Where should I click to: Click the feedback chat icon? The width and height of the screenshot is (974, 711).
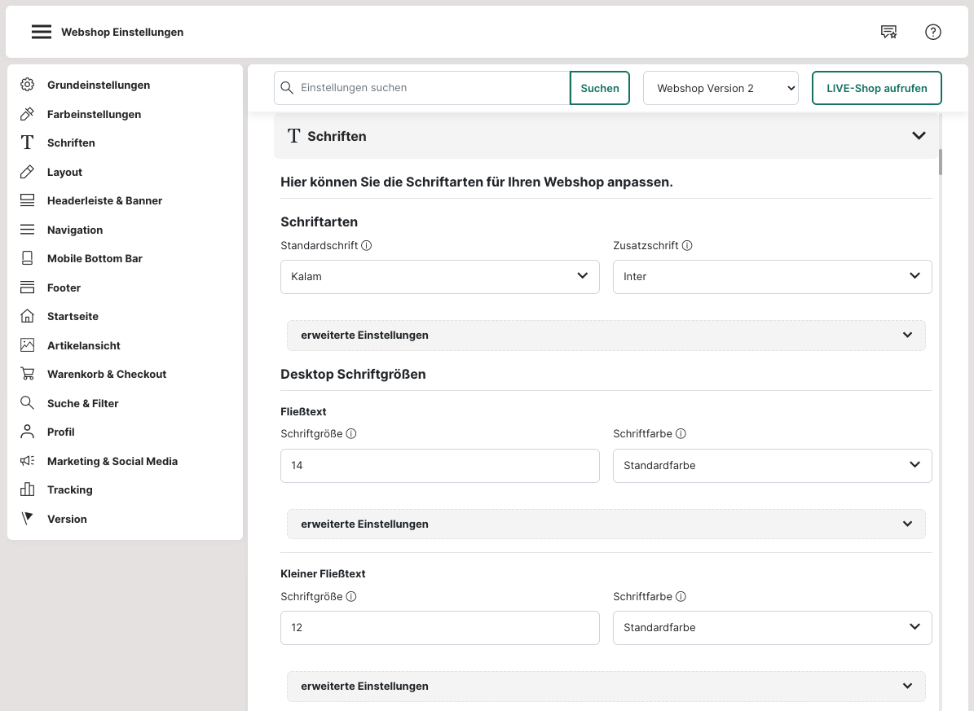[x=888, y=32]
